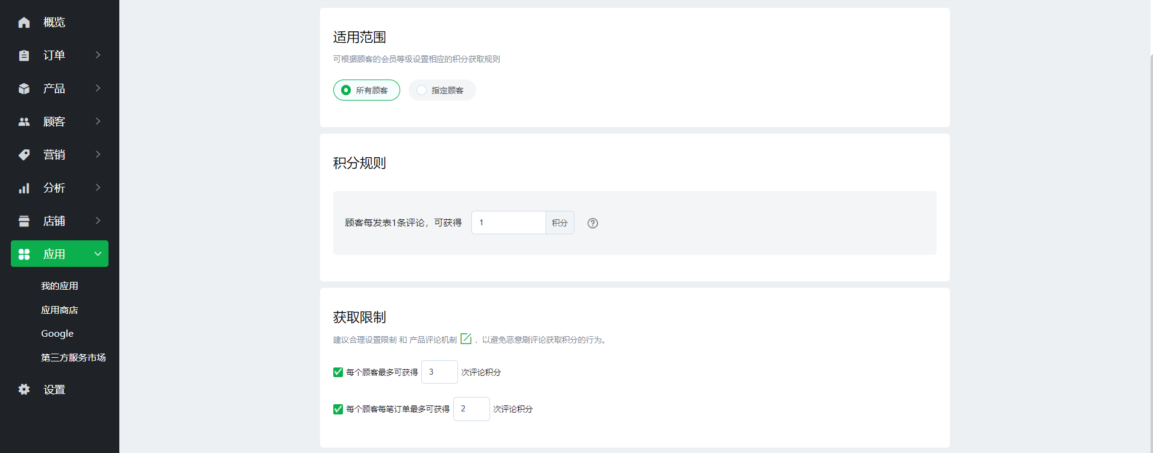
Task: Click the question mark help icon beside 积分
Action: tap(592, 223)
